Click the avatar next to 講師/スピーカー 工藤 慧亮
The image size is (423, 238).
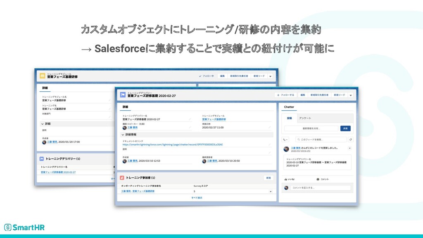124,128
